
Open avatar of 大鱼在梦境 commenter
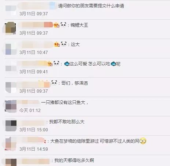coord(11,144)
